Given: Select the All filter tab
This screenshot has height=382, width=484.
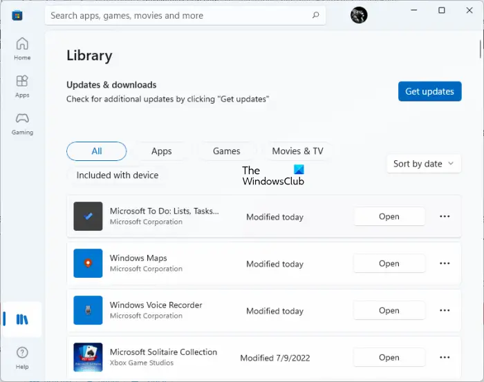Looking at the screenshot, I should tap(96, 151).
